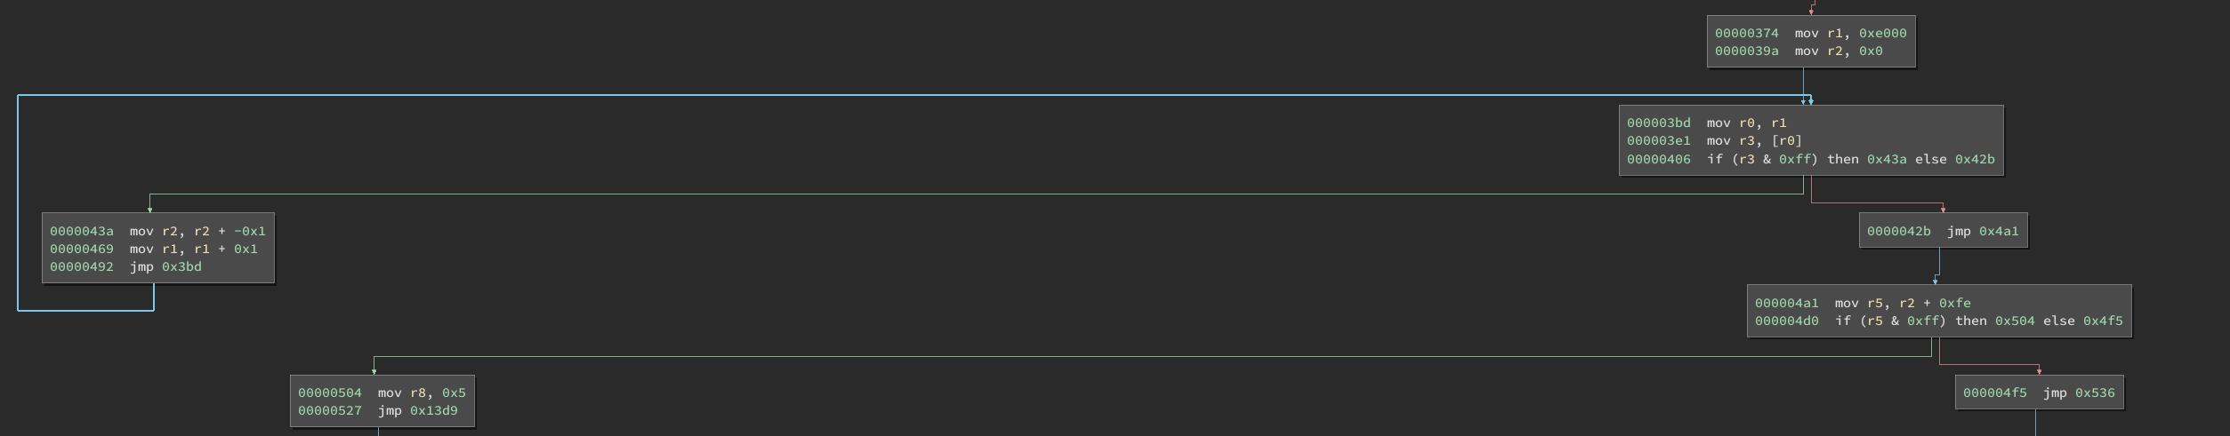Follow the 0x42b else target
This screenshot has width=2230, height=436.
[1975, 160]
